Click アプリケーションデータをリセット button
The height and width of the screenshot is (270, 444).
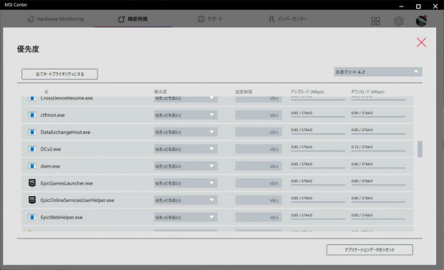370,250
